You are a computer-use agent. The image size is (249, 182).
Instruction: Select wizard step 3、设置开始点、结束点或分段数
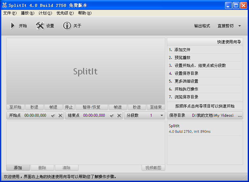[205, 66]
